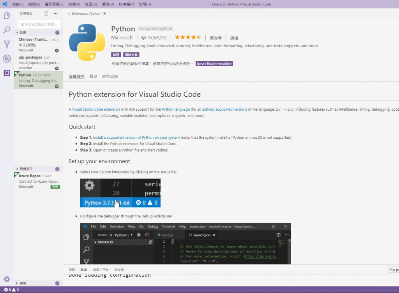Open the 'Python language' link

click(176, 109)
